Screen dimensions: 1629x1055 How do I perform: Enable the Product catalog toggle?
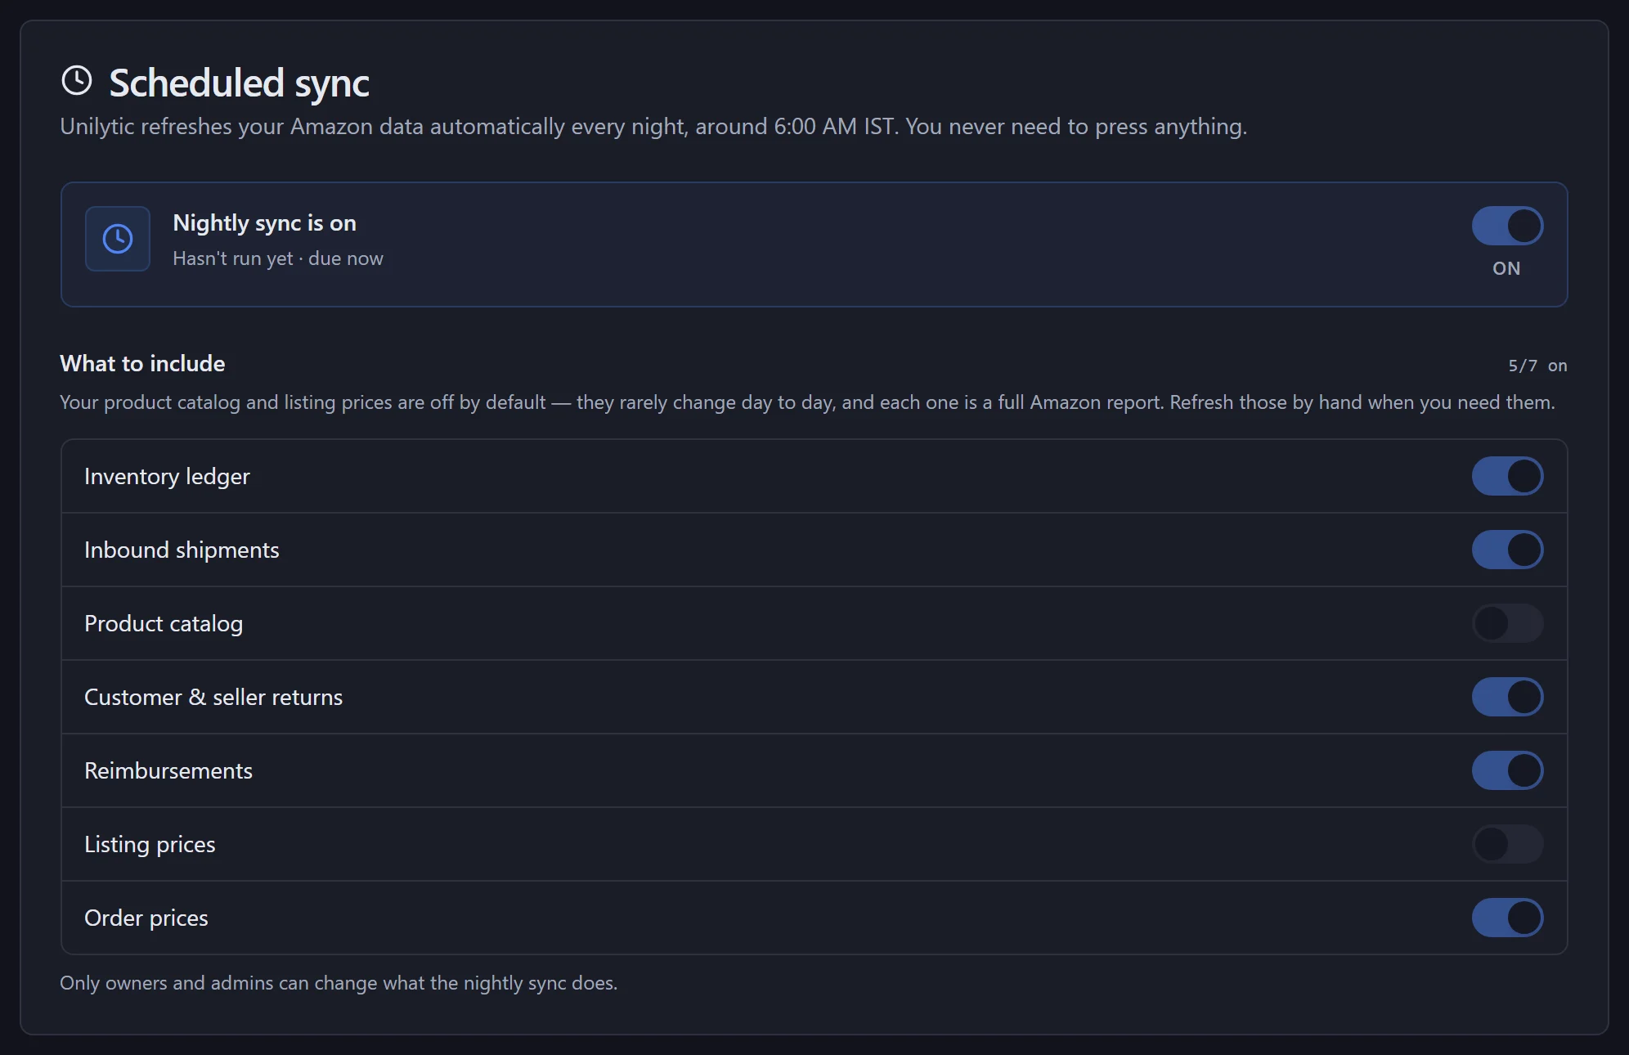(x=1507, y=623)
